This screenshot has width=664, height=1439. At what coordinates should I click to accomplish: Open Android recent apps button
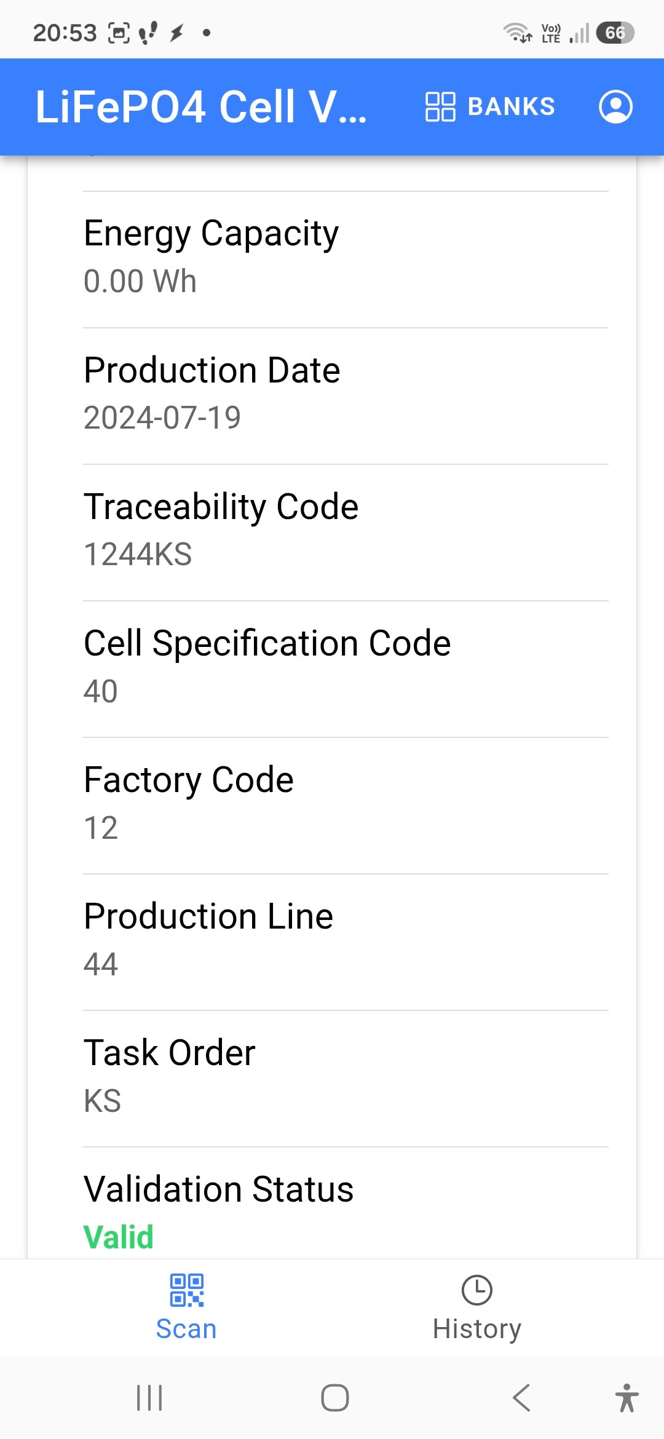[149, 1398]
